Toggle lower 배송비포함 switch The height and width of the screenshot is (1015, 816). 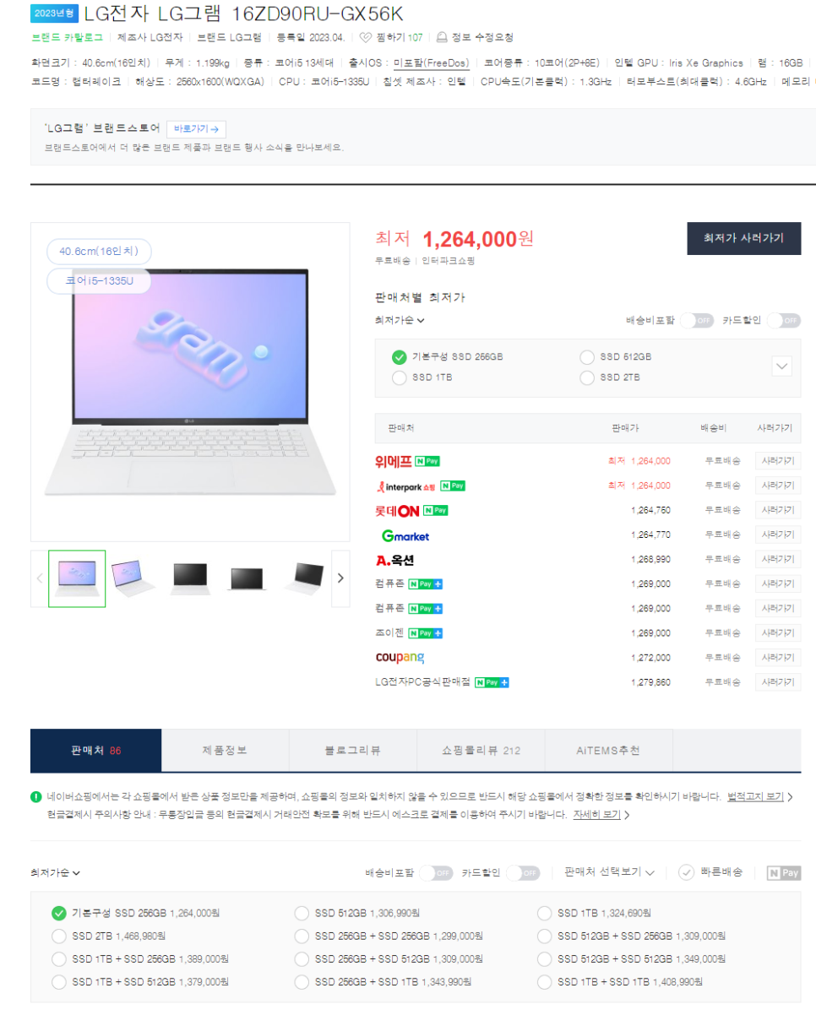[436, 872]
